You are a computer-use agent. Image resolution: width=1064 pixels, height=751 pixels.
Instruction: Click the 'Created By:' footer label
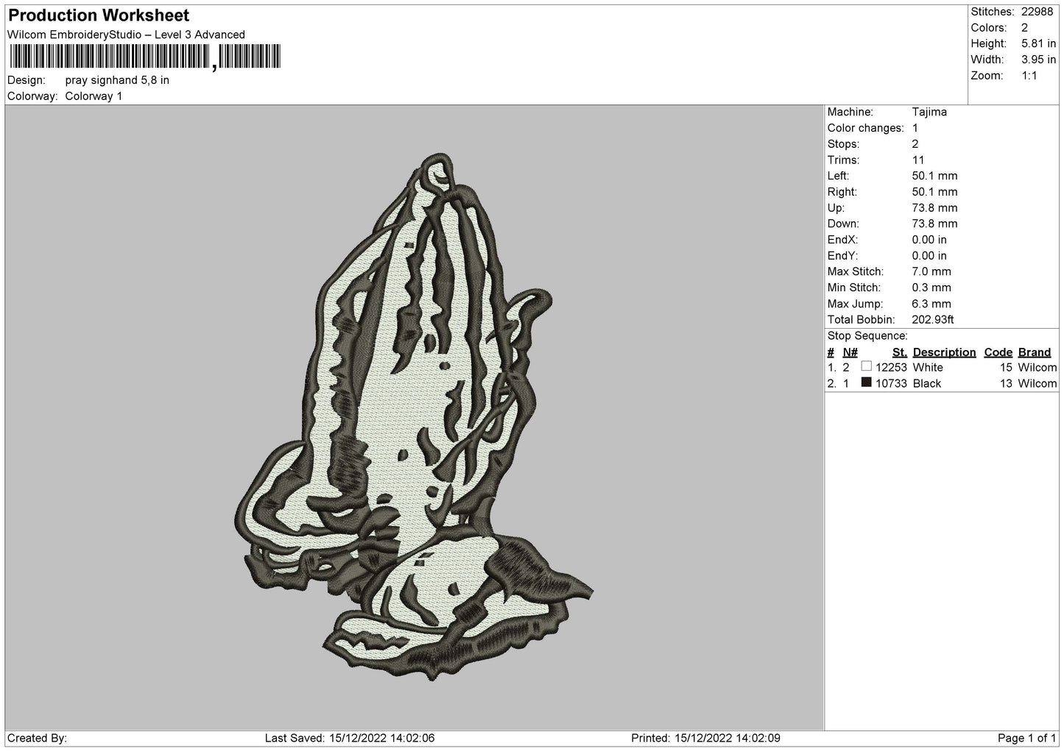[37, 738]
